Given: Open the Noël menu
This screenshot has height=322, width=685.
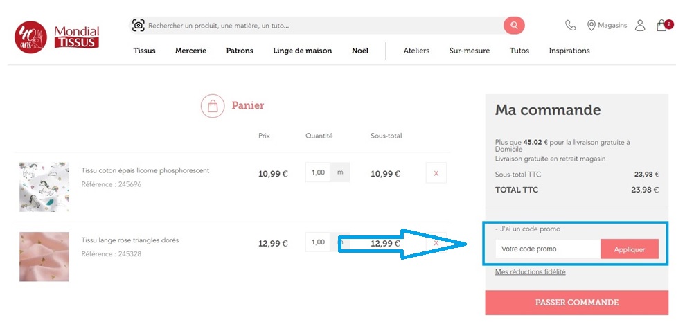Looking at the screenshot, I should tap(360, 51).
